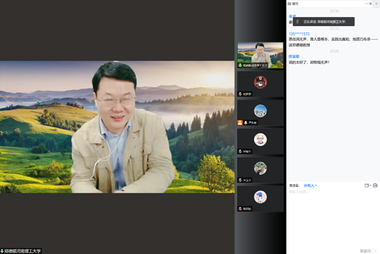380x254 pixels.
Task: Open the chat panel more options ellipsis
Action: click(x=366, y=3)
